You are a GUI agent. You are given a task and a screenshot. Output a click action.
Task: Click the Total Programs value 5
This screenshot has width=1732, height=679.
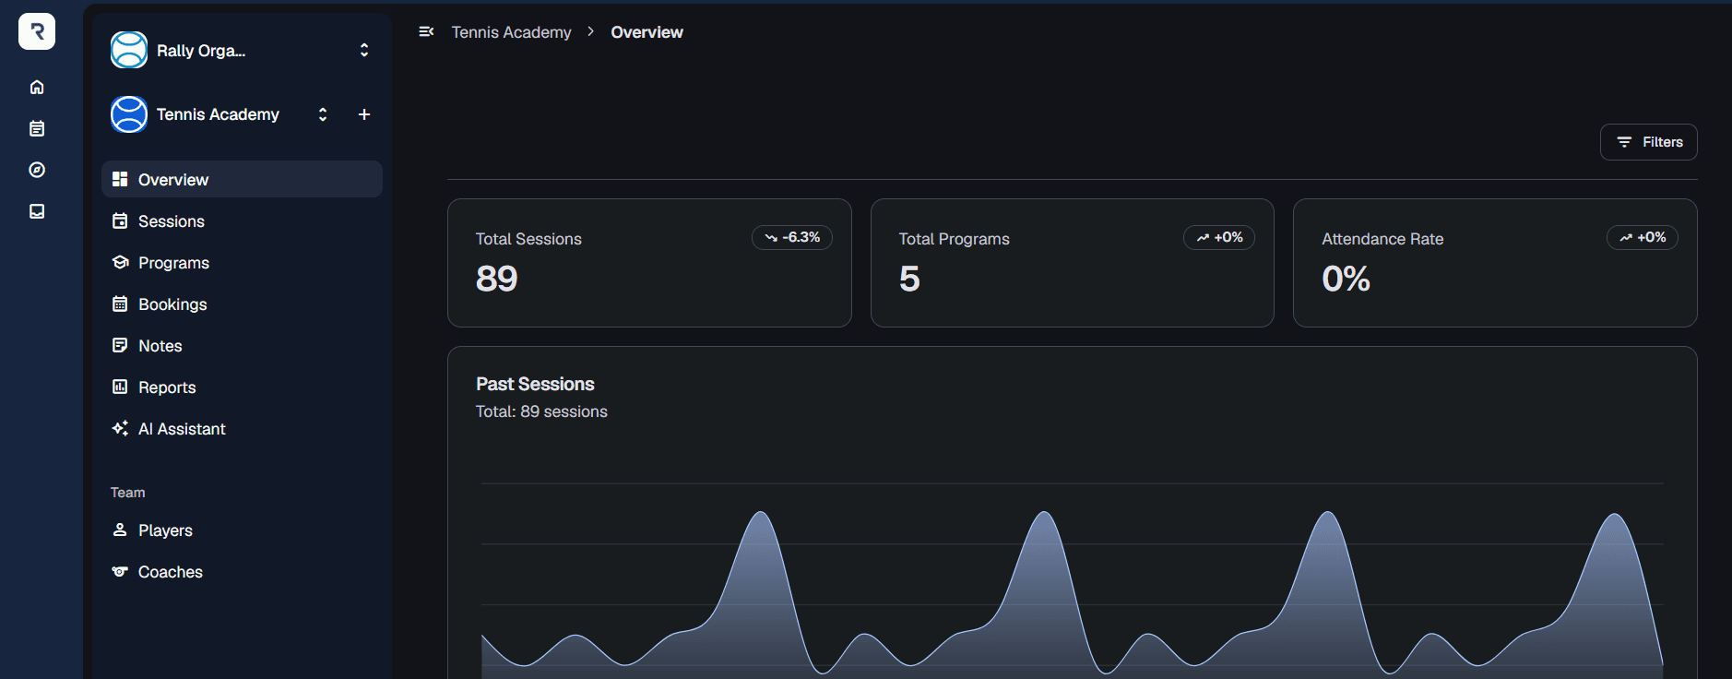pos(909,279)
